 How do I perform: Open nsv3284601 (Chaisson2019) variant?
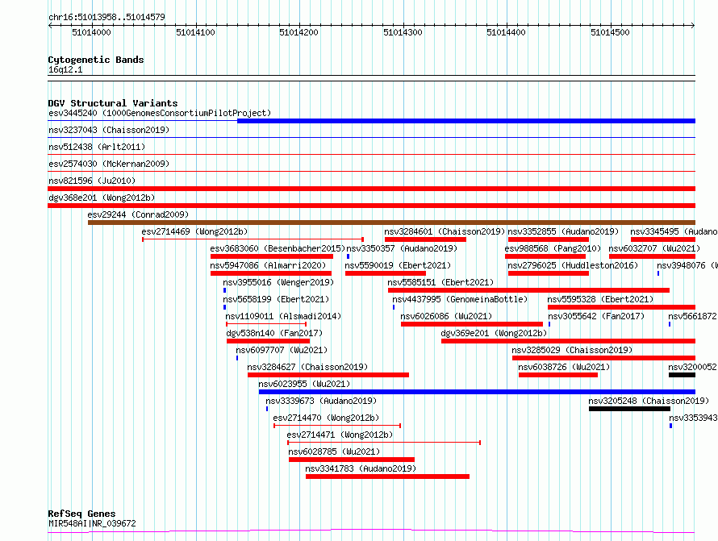(x=445, y=231)
